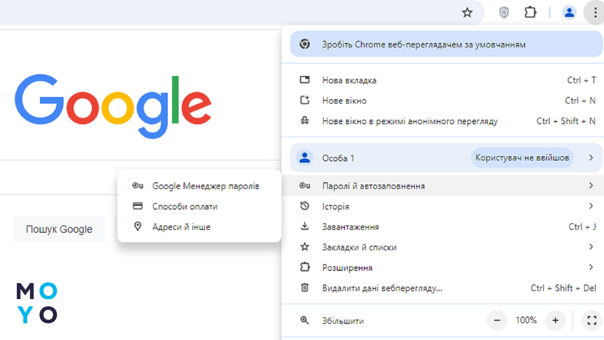Click the Особа 1 profile label
604x340 pixels.
click(338, 158)
